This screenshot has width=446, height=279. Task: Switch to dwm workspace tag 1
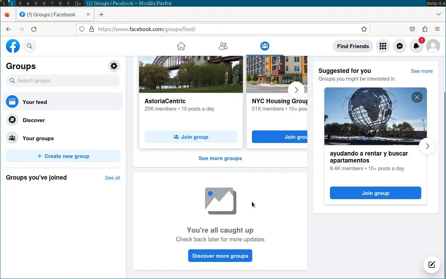click(3, 3)
